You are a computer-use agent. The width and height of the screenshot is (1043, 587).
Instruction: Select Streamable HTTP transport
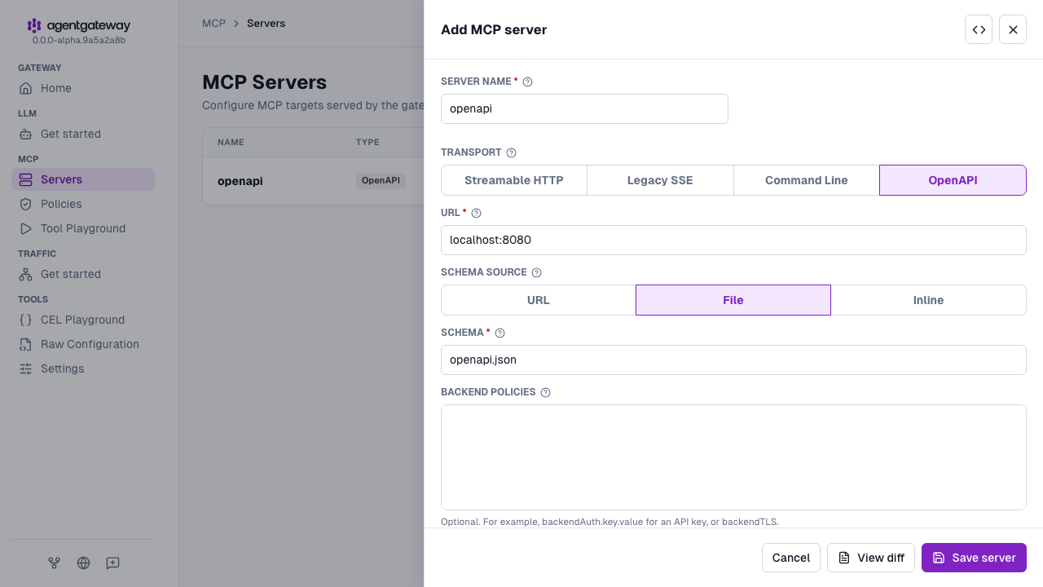514,180
